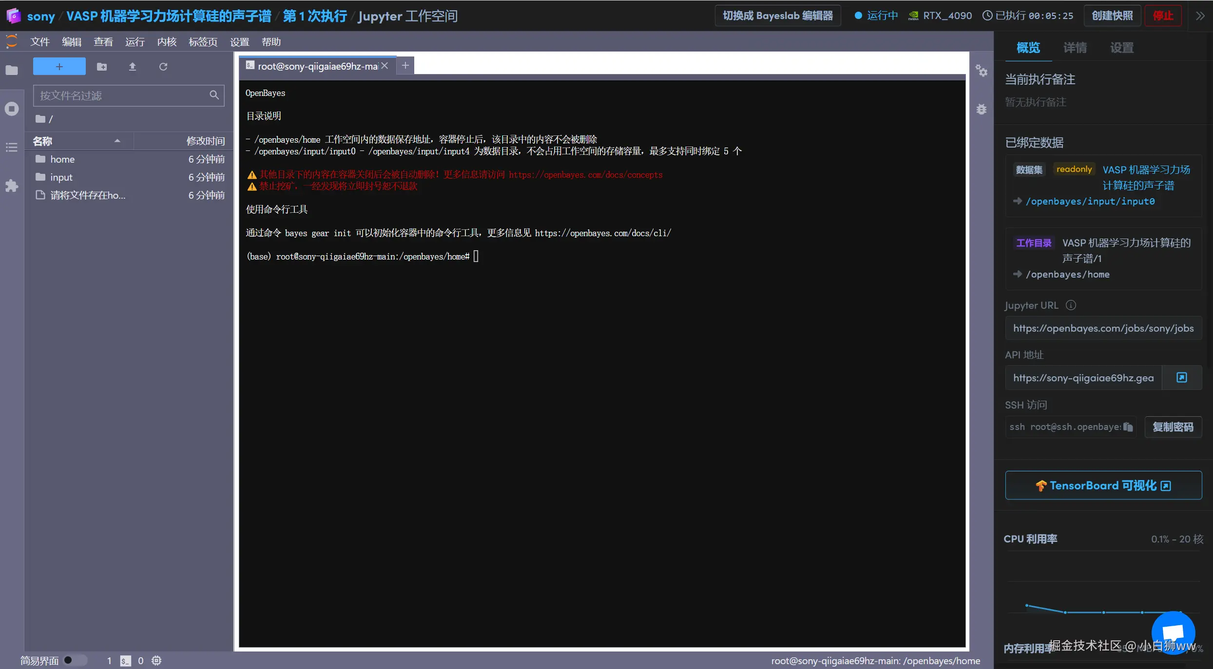This screenshot has width=1213, height=669.
Task: Switch to the 详情 details tab
Action: click(x=1075, y=48)
